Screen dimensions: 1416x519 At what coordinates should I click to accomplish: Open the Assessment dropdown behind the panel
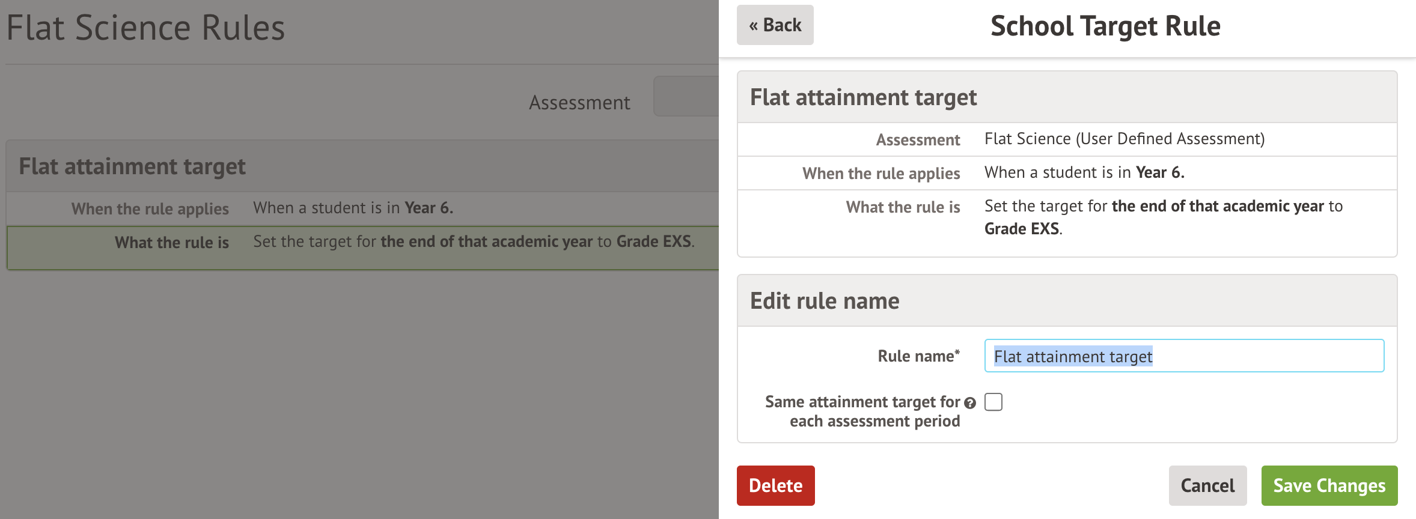686,96
